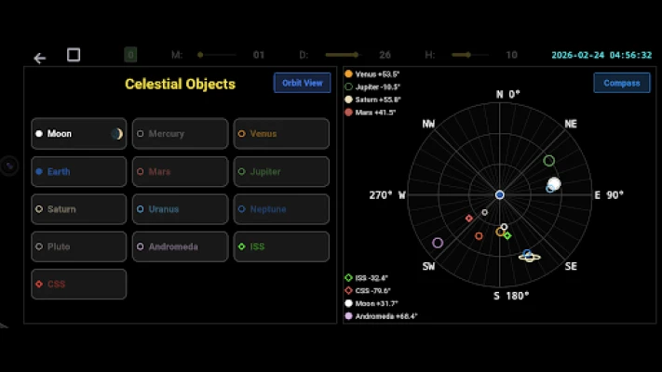
Task: Click the moon phase icon in Moon button
Action: click(116, 134)
